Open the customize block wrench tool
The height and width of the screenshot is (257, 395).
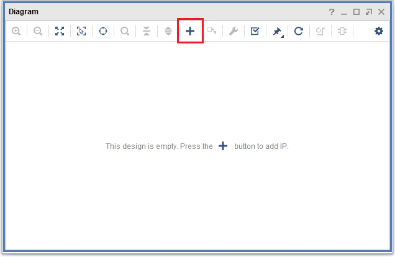(234, 31)
